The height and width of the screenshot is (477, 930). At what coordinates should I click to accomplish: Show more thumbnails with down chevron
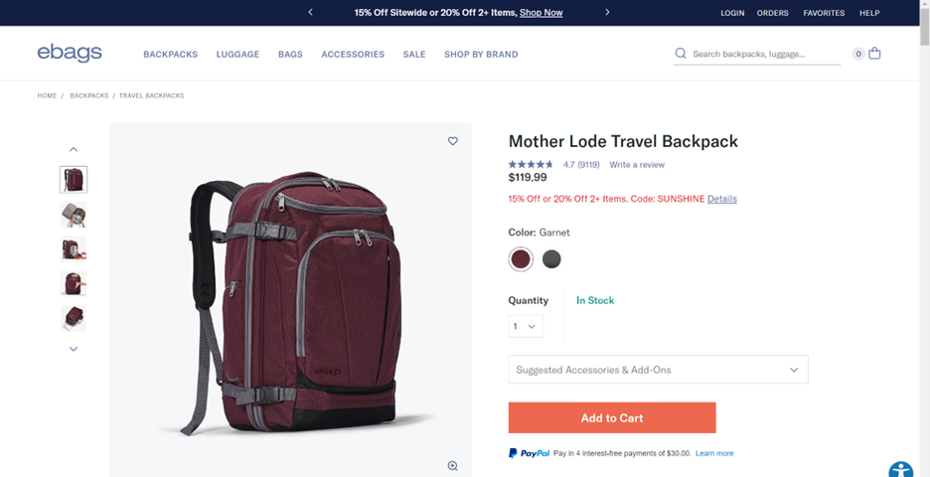coord(74,349)
